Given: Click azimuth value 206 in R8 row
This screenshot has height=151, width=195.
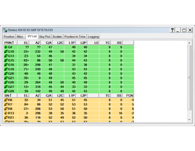Looking at the screenshot, I should pos(38,109).
